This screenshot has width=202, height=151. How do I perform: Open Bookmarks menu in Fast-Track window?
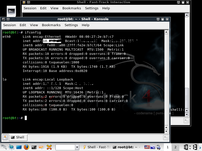point(72,8)
